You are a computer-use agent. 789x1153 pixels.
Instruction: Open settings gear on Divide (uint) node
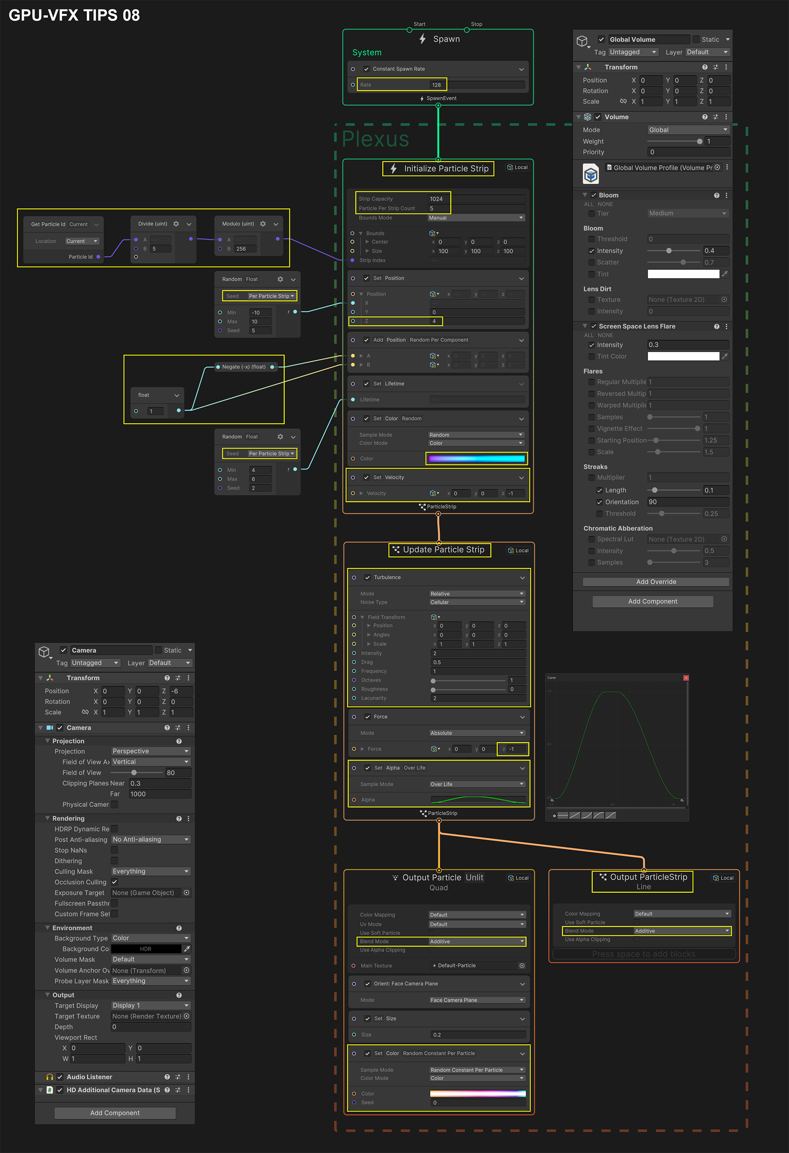[x=176, y=224]
